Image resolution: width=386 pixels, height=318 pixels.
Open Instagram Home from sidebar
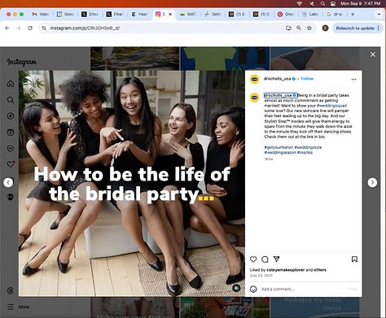click(11, 84)
